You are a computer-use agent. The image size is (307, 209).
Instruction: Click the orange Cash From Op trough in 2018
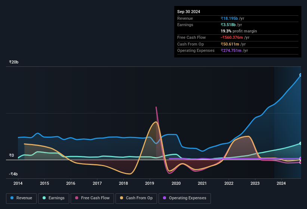point(129,174)
